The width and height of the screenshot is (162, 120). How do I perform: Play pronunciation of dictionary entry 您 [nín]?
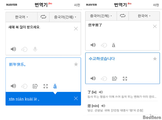tap(103, 106)
